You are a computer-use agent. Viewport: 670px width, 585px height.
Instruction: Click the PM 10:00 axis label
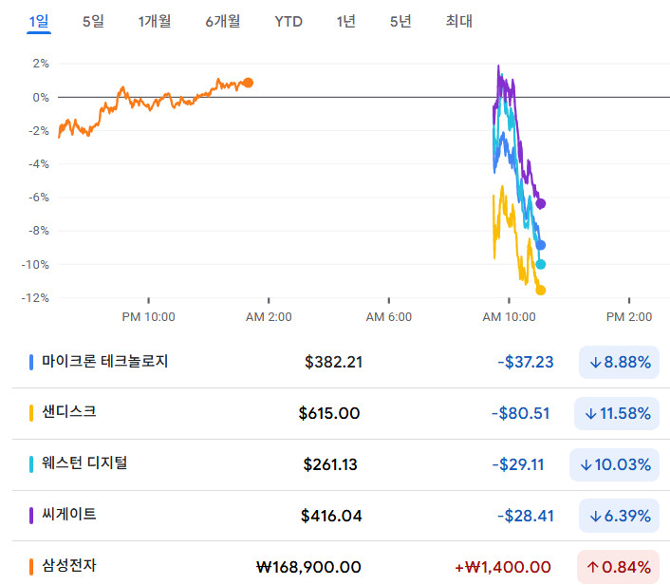click(148, 317)
